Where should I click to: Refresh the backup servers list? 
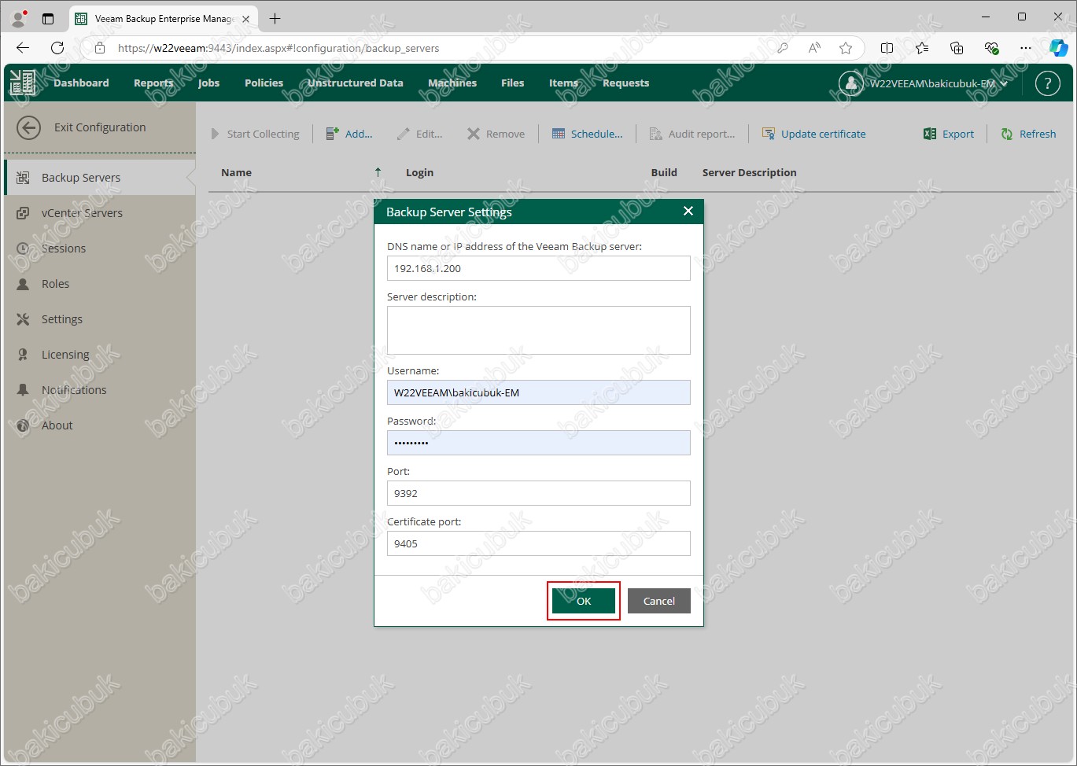(1028, 134)
